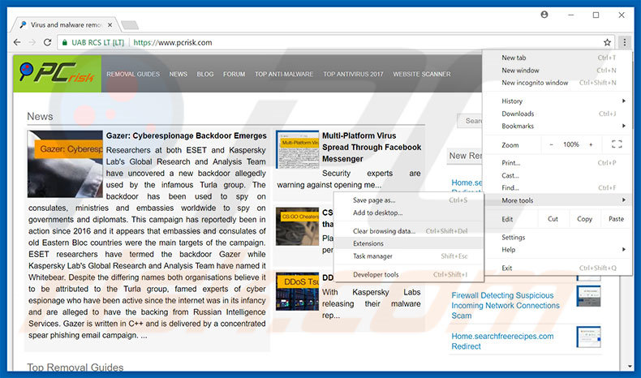641x378 pixels.
Task: Click the Firewall scam guide thumbnail
Action: point(589,296)
